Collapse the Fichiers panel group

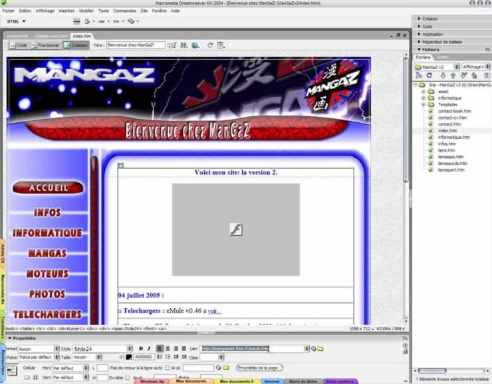pos(419,50)
